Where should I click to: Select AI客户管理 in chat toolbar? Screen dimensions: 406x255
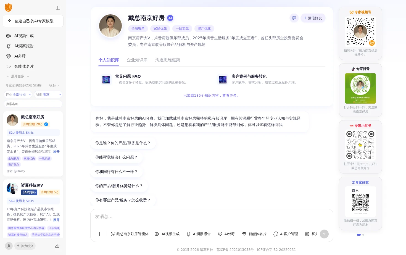pos(286,234)
